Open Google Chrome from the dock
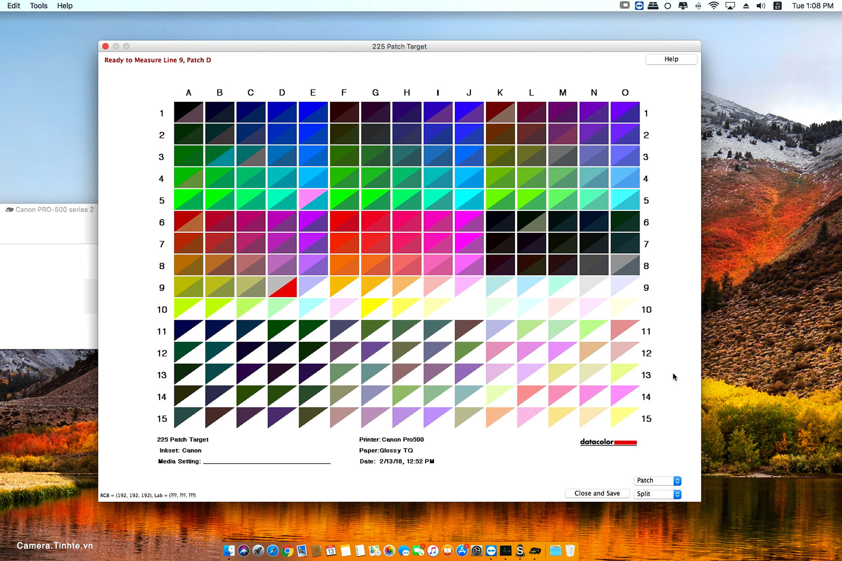842x561 pixels. [287, 550]
